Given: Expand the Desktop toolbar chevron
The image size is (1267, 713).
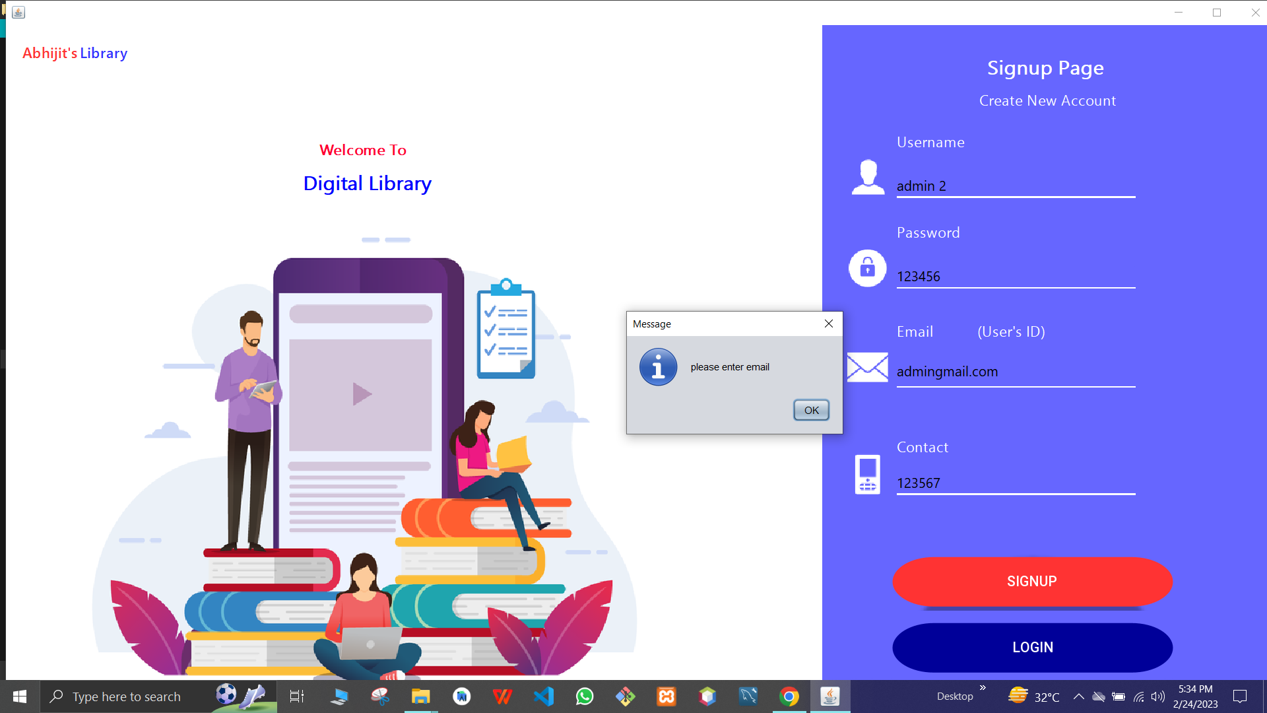Looking at the screenshot, I should click(x=983, y=688).
